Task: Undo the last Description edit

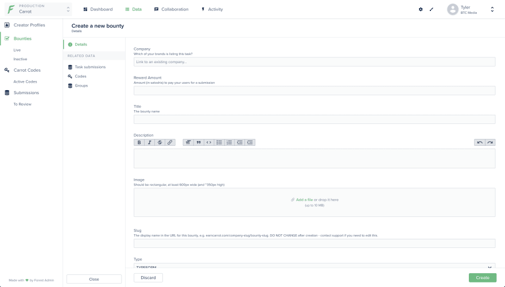Action: (x=480, y=142)
